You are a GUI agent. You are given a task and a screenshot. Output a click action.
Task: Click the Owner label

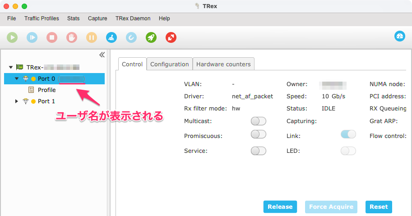pyautogui.click(x=297, y=84)
